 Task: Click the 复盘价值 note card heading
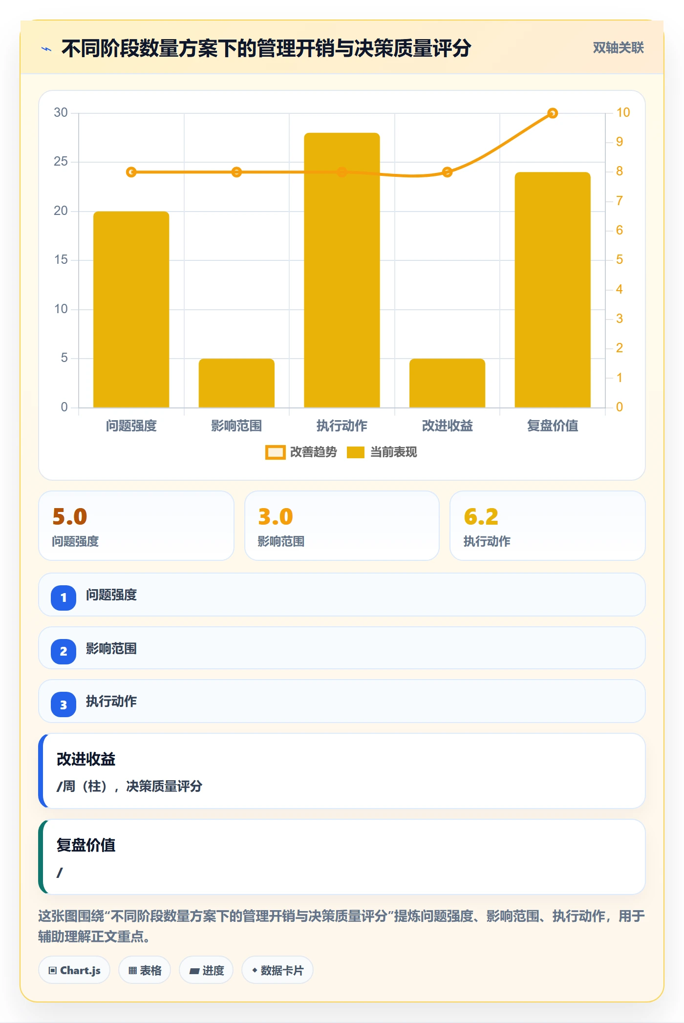pos(86,845)
